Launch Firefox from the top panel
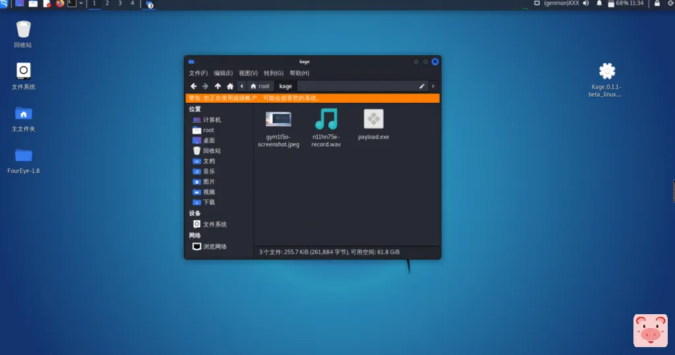 [60, 3]
